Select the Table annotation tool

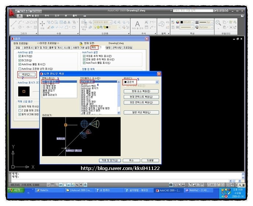tap(146, 27)
